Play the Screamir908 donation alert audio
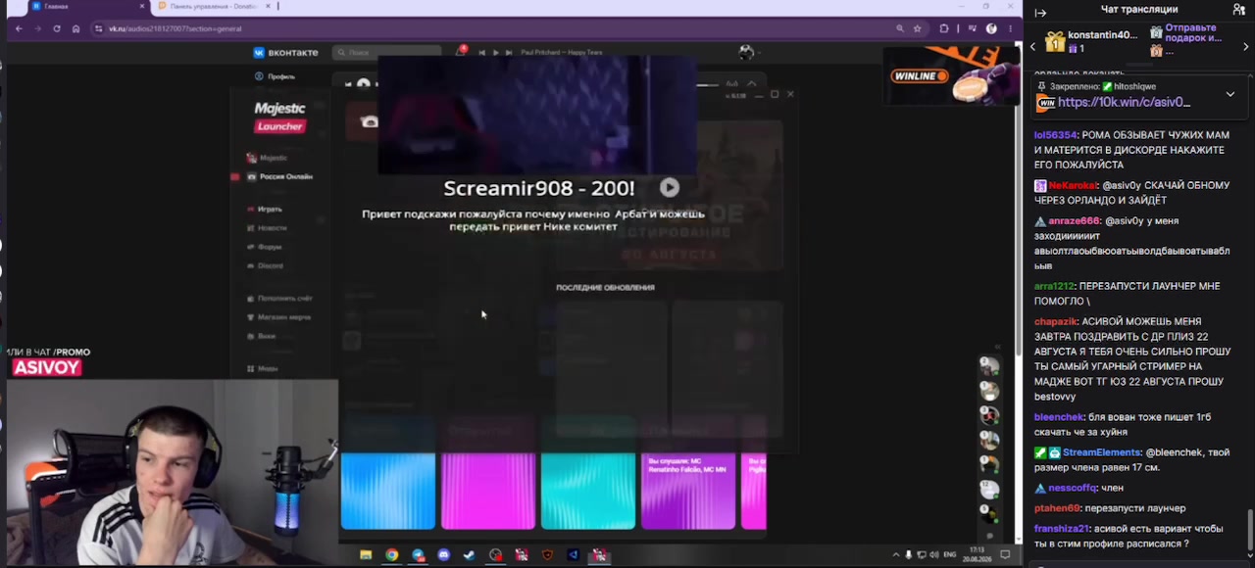 669,187
